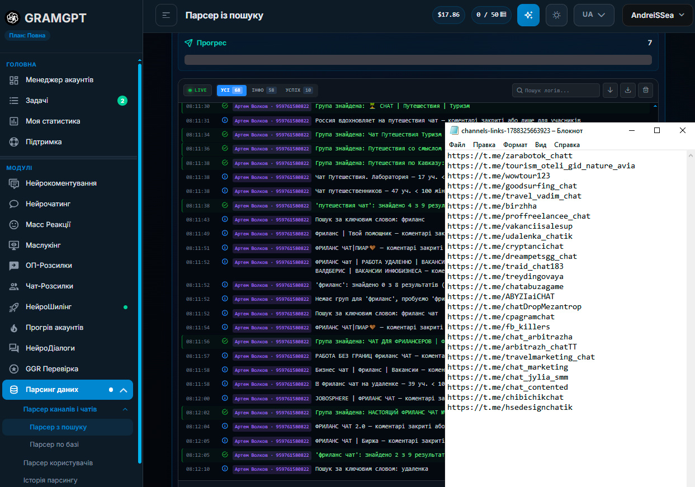The height and width of the screenshot is (487, 695).
Task: Click line https://t.me/cryptancichat in Notepad
Action: (x=505, y=247)
